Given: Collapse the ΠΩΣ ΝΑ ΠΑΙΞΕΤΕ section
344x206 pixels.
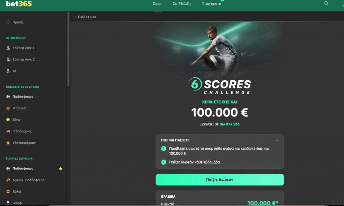Looking at the screenshot, I should pyautogui.click(x=277, y=140).
